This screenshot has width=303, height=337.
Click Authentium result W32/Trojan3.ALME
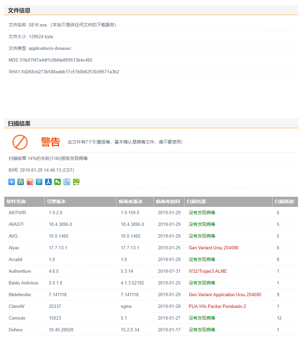pos(208,271)
